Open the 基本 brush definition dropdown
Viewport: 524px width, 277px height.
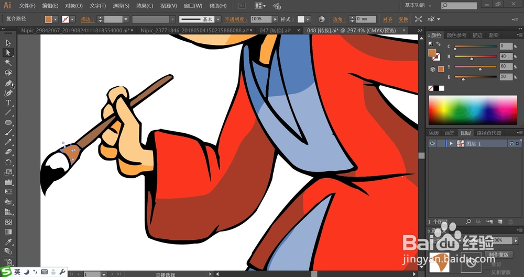pyautogui.click(x=218, y=19)
